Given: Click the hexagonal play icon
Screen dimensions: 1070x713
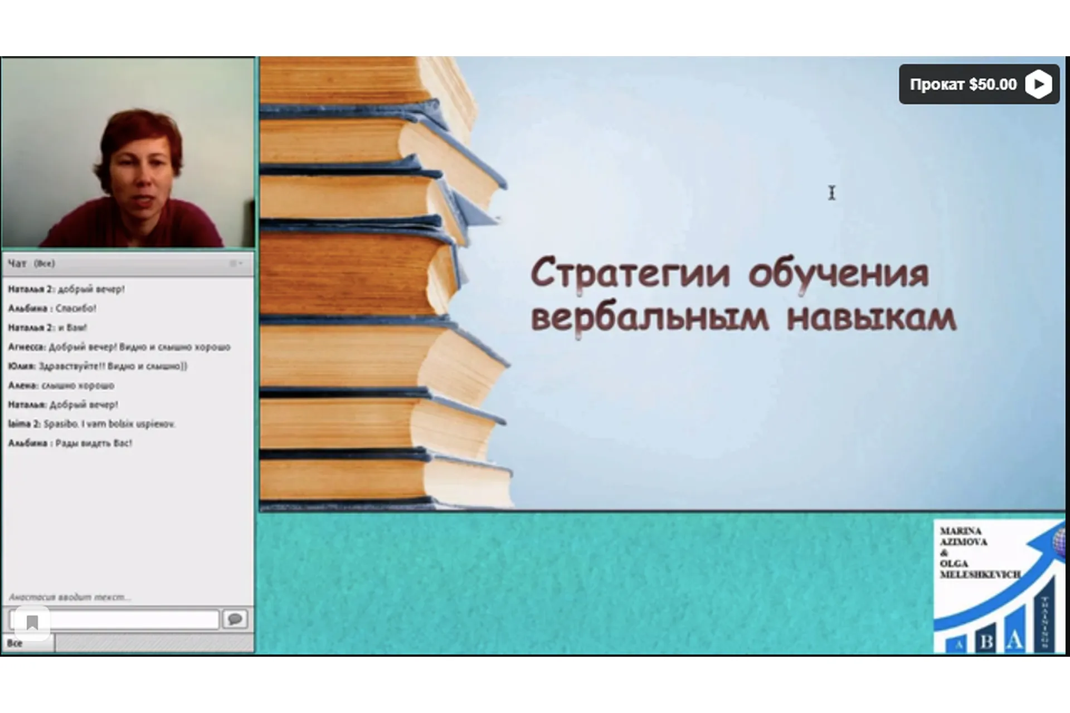Looking at the screenshot, I should pos(1038,84).
